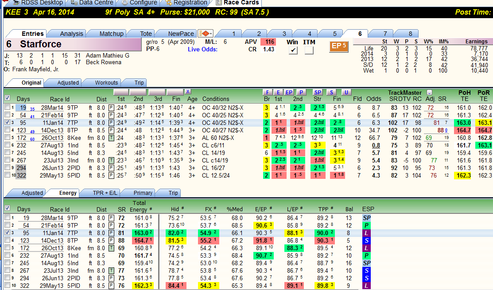Click P ESP badge on 21Feb14 Energy row
The height and width of the screenshot is (290, 493).
click(x=367, y=225)
